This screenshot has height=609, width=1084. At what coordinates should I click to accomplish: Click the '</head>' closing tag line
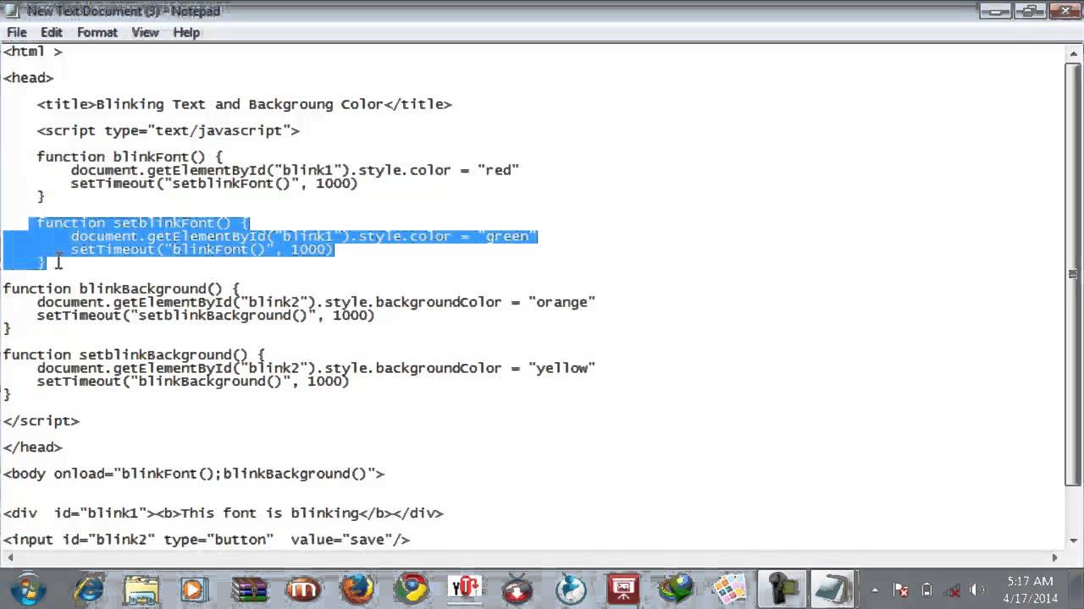(x=33, y=447)
